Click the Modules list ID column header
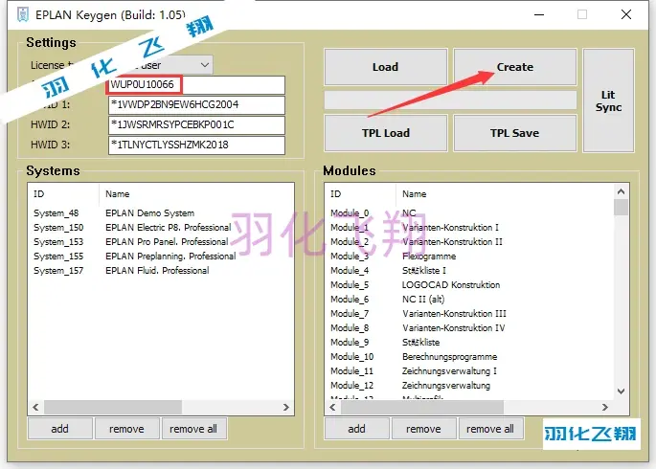Image resolution: width=656 pixels, height=469 pixels. click(x=360, y=194)
